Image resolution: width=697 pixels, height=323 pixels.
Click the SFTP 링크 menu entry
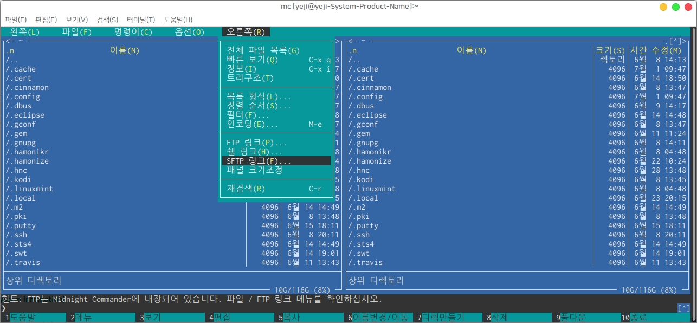[259, 161]
